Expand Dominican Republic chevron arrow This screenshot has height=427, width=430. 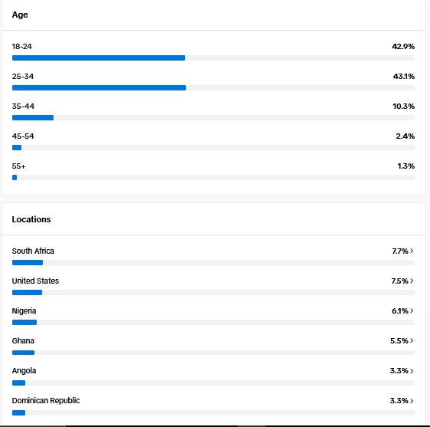412,401
